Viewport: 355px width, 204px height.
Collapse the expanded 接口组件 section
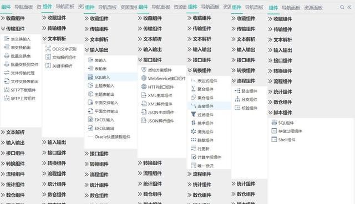tap(150, 60)
